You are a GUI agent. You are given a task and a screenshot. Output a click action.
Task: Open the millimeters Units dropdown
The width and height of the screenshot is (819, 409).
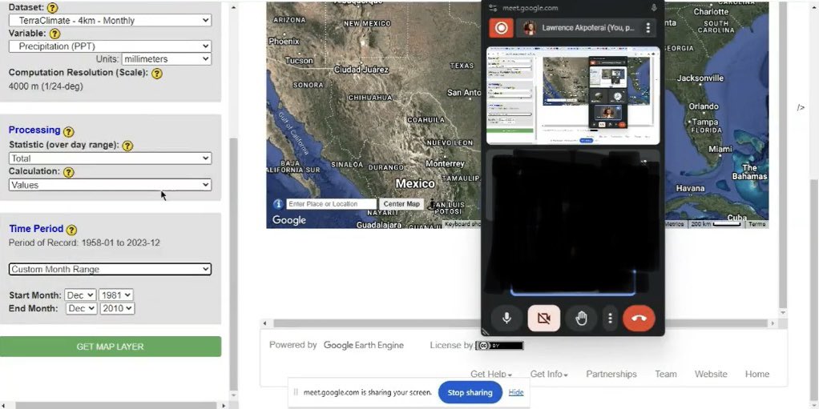pos(166,59)
